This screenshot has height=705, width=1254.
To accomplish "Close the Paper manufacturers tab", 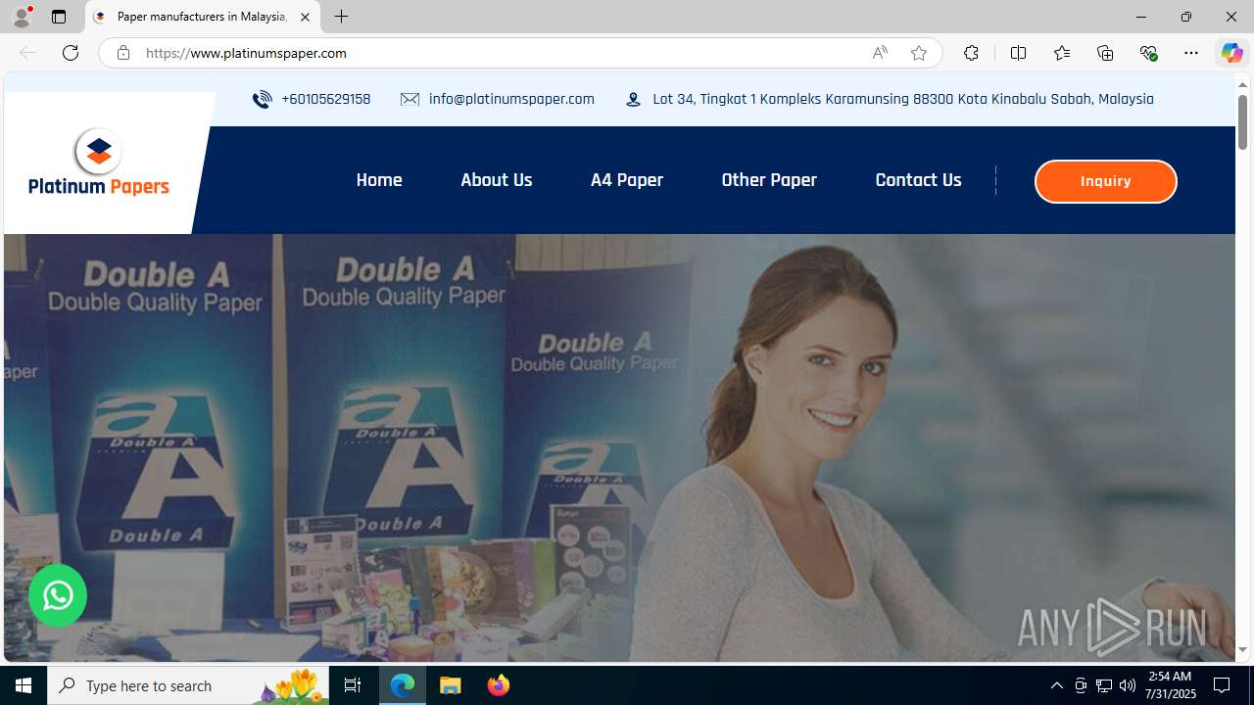I will (x=305, y=17).
